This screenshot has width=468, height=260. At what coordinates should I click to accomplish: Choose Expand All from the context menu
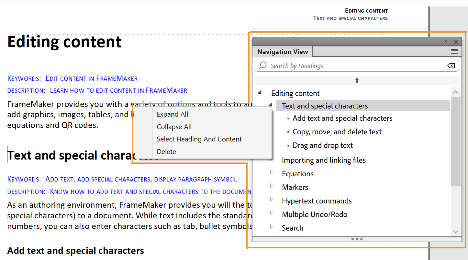click(x=172, y=114)
